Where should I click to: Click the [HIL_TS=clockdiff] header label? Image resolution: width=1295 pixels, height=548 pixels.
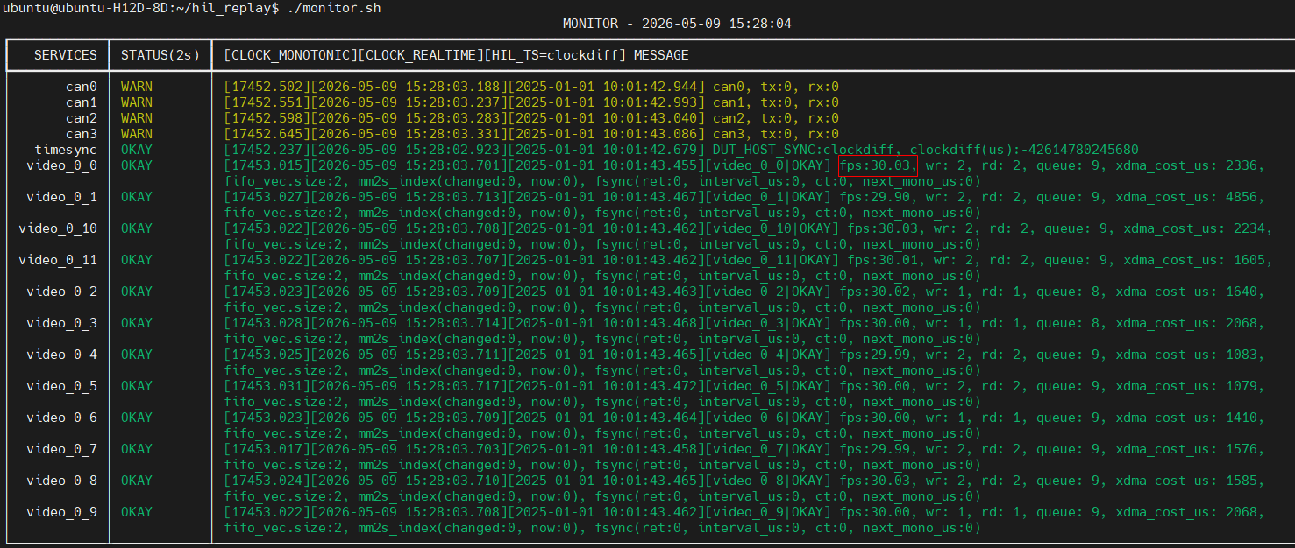coord(555,55)
